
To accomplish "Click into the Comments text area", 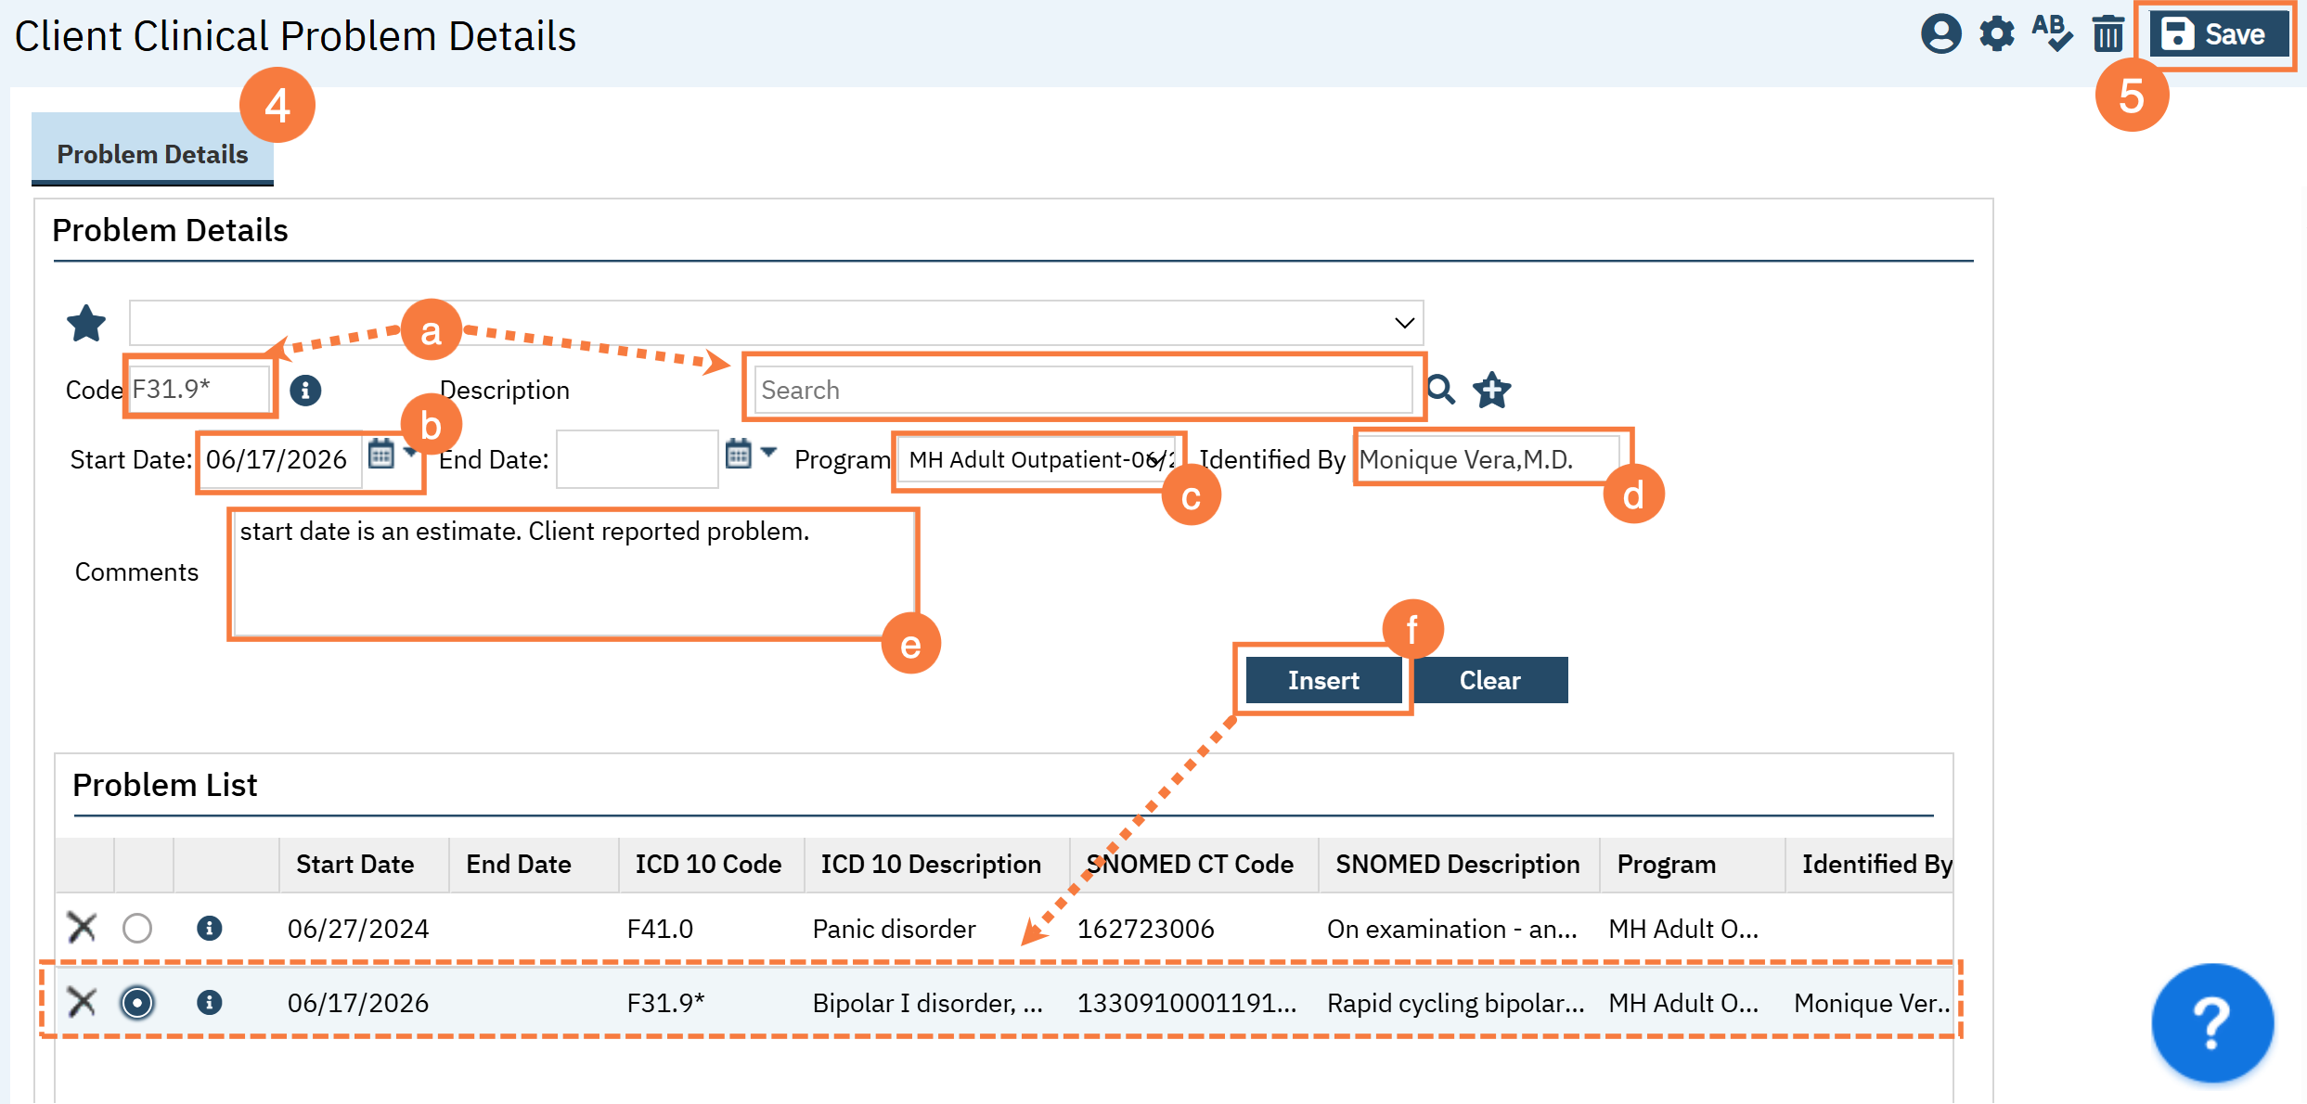I will point(573,574).
